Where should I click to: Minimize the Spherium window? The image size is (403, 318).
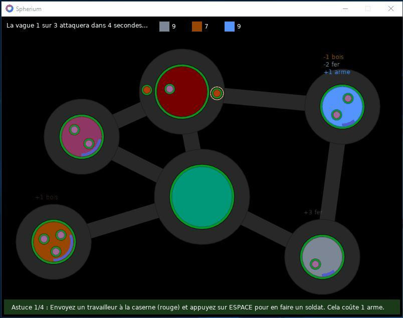point(345,9)
